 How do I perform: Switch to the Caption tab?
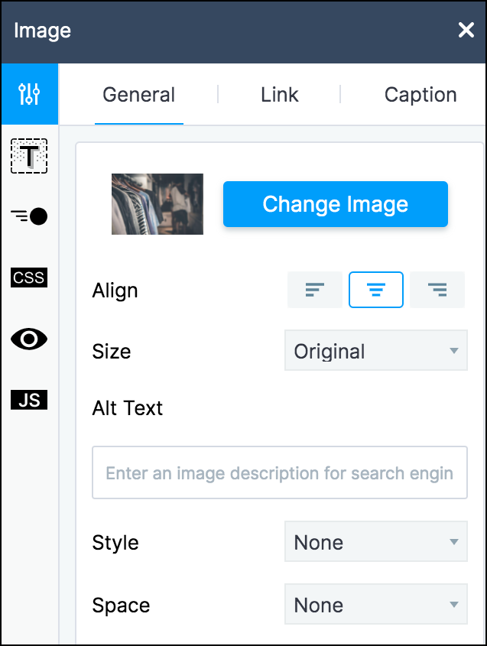420,95
